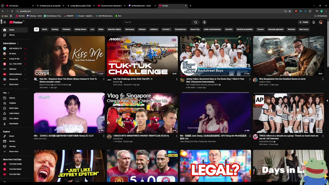The height and width of the screenshot is (185, 329).
Task: Open the MotoGP channel name link
Action: click(116, 82)
